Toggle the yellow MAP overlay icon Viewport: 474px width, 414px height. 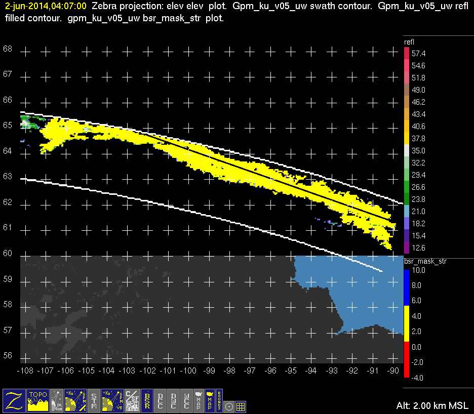pos(210,400)
